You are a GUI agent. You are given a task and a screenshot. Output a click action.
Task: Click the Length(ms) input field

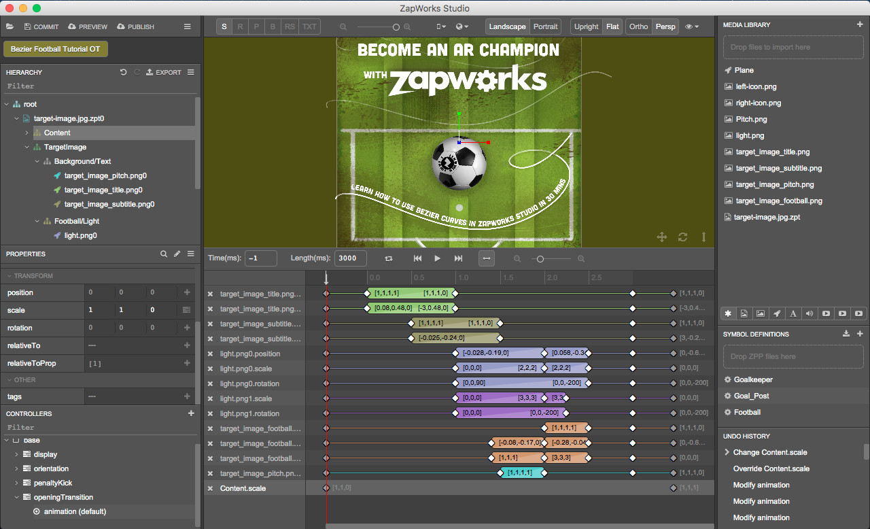tap(349, 258)
